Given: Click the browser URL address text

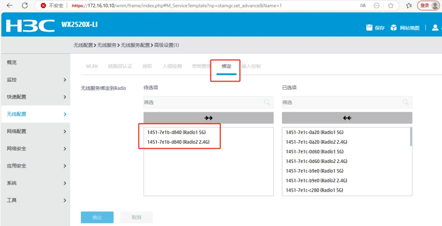Looking at the screenshot, I should point(177,6).
